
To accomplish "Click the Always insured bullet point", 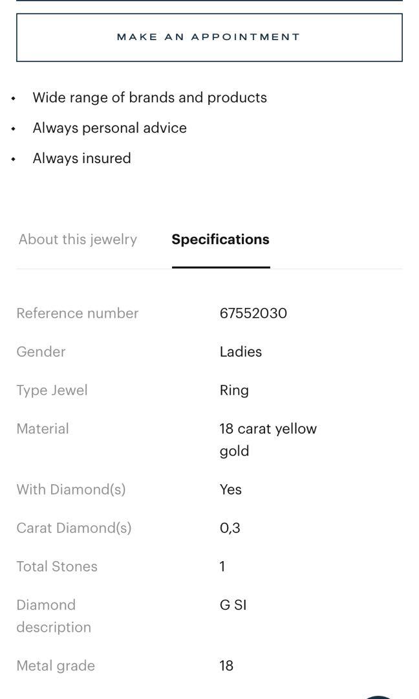I will tap(82, 159).
